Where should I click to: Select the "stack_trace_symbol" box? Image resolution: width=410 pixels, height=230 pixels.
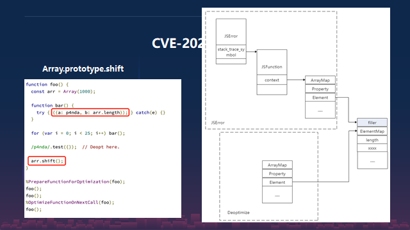tap(231, 52)
